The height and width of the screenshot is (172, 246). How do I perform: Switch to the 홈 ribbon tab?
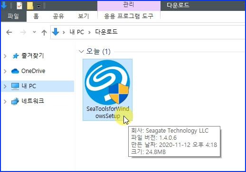click(36, 16)
